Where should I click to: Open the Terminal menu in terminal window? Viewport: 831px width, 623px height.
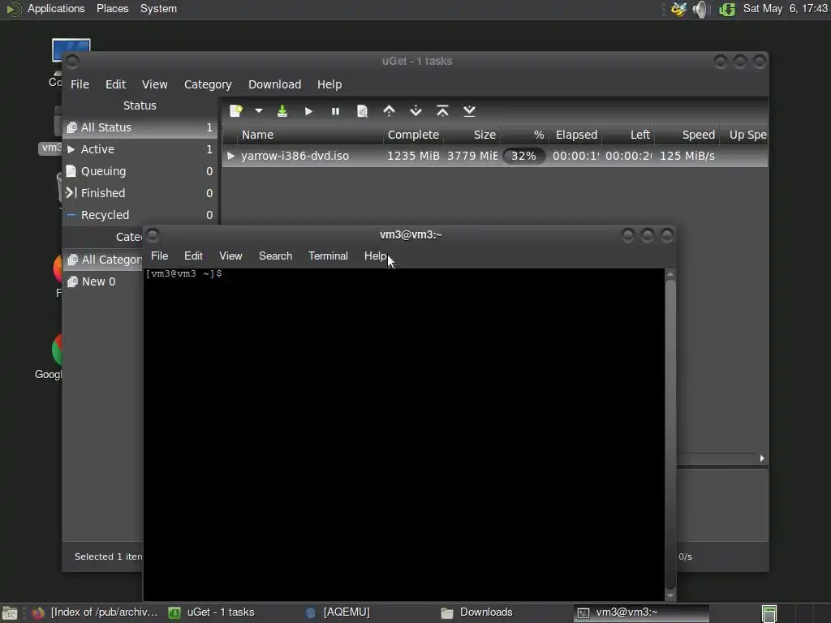click(328, 256)
